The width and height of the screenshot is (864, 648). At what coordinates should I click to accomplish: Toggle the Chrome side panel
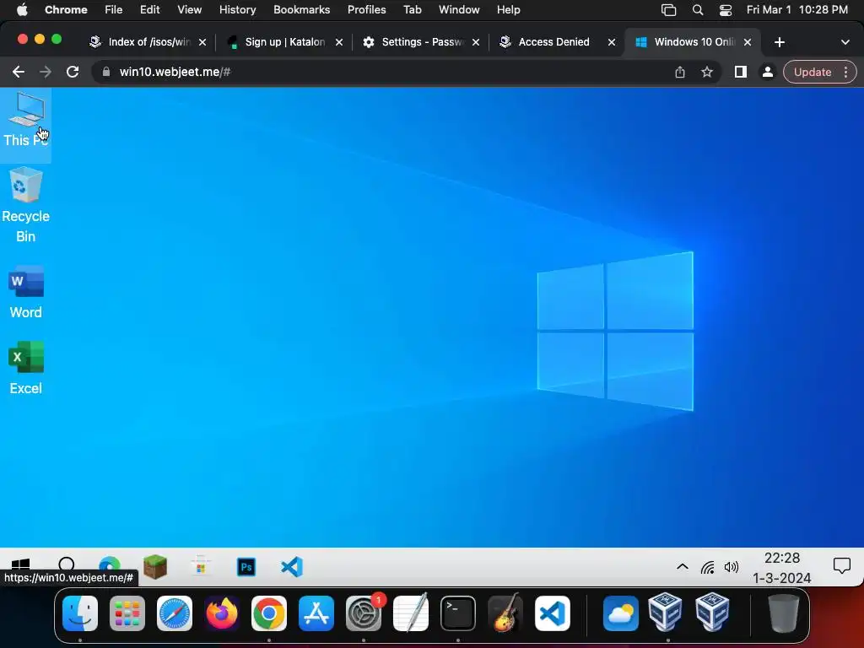(741, 72)
